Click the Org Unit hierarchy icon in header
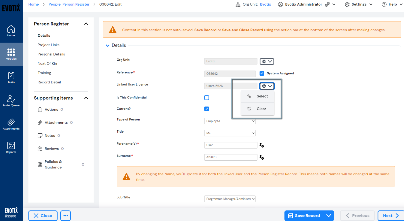404x221 pixels. (238, 4)
